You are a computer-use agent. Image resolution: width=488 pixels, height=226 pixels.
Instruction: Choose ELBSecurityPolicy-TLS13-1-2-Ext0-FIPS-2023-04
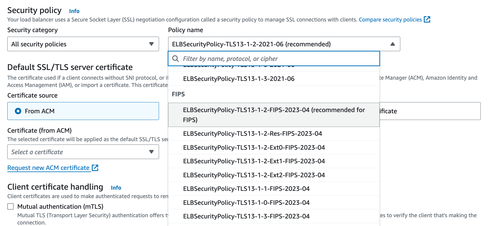point(274,148)
